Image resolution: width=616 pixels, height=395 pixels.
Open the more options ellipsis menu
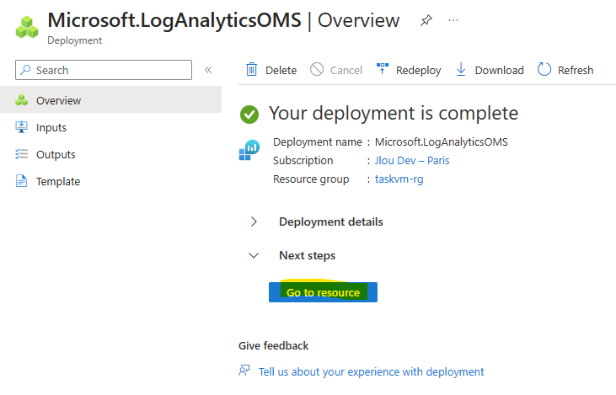[x=453, y=20]
